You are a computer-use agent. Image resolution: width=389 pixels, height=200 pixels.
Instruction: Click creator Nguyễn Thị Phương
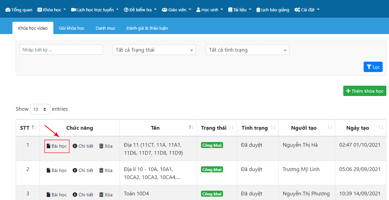306,194
